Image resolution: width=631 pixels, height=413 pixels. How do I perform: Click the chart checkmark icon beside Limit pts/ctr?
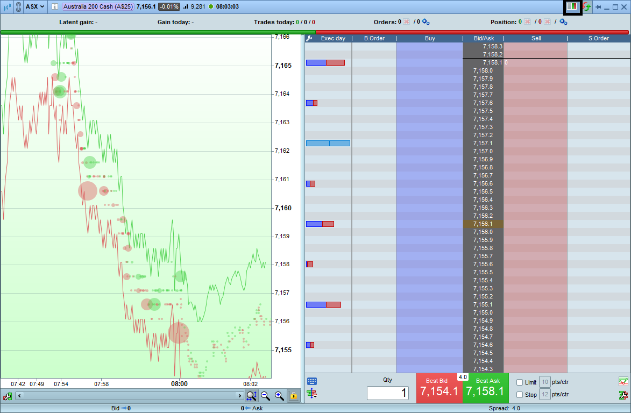coord(623,381)
